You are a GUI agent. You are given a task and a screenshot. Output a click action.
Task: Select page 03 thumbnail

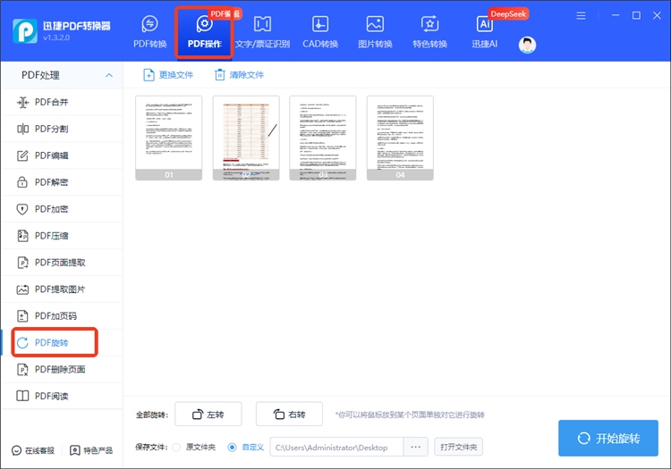[323, 138]
